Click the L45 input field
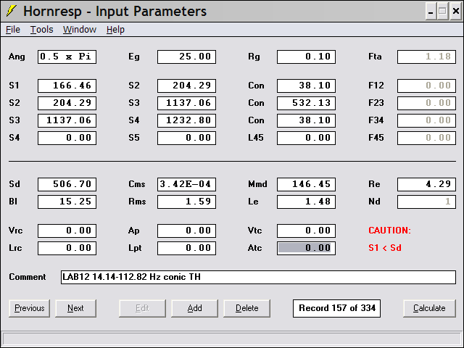The width and height of the screenshot is (464, 348). pos(306,138)
